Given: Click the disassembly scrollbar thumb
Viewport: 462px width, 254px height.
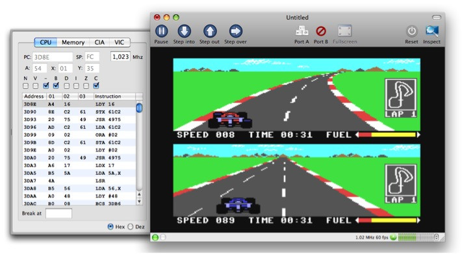Looking at the screenshot, I should pos(139,108).
